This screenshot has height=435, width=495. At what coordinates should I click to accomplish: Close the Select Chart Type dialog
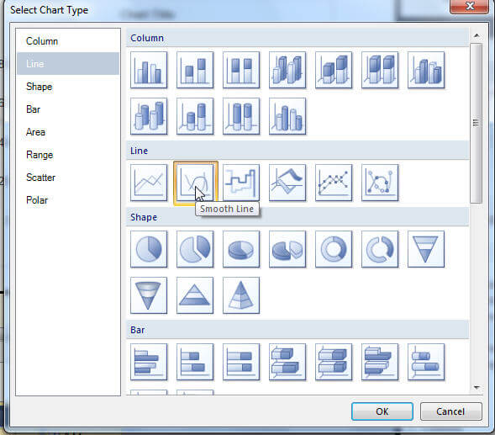pos(470,7)
